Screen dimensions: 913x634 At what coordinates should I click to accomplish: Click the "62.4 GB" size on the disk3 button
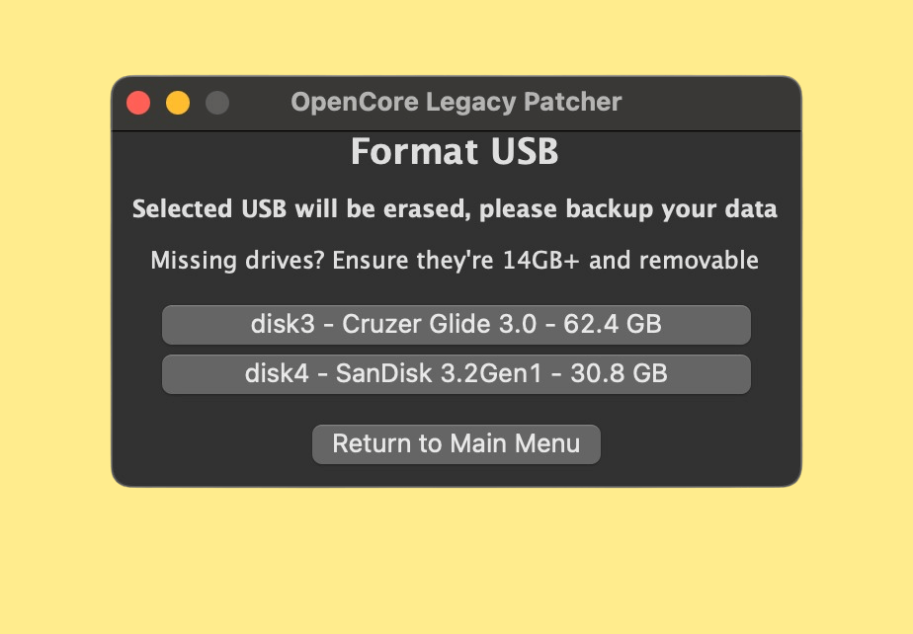pos(613,325)
